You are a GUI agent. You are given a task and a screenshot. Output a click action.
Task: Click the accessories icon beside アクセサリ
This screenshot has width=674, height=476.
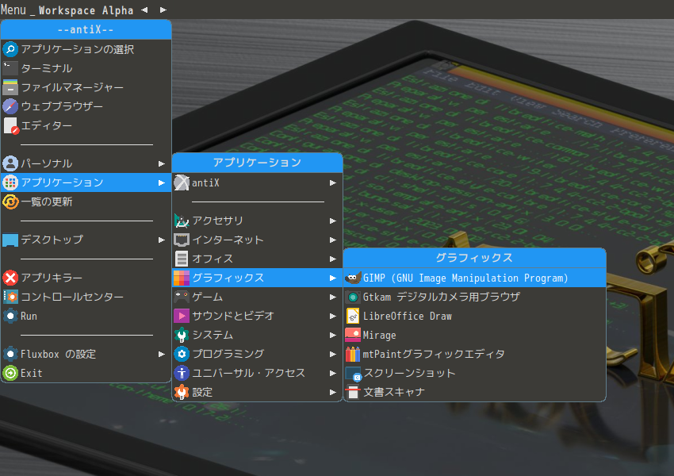pyautogui.click(x=182, y=221)
